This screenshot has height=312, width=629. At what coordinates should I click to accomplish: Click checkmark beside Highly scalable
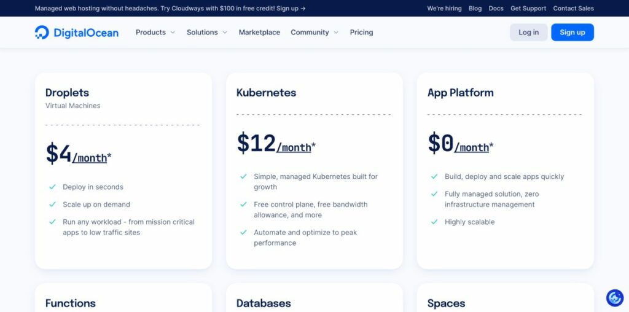point(434,222)
